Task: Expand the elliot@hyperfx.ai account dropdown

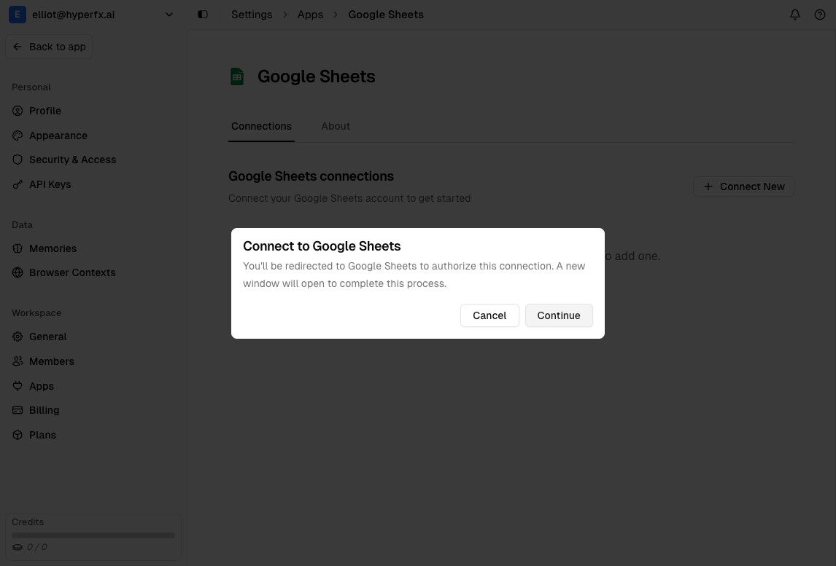Action: pyautogui.click(x=169, y=15)
